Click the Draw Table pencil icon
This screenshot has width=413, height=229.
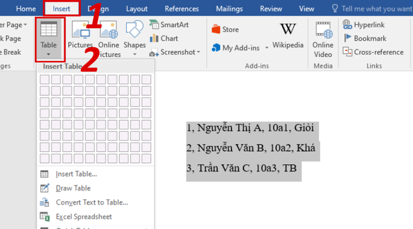[44, 188]
